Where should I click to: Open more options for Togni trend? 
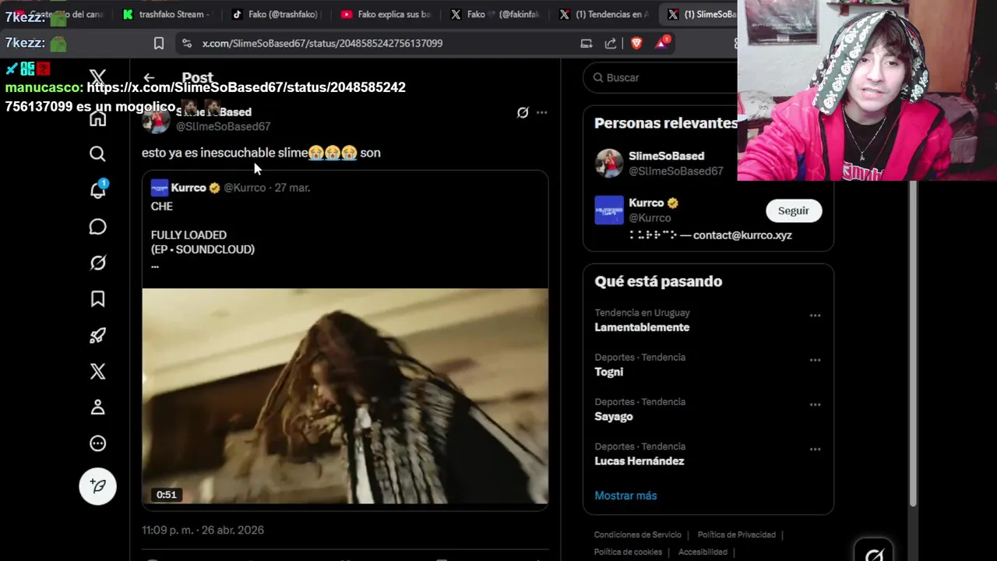click(x=815, y=360)
